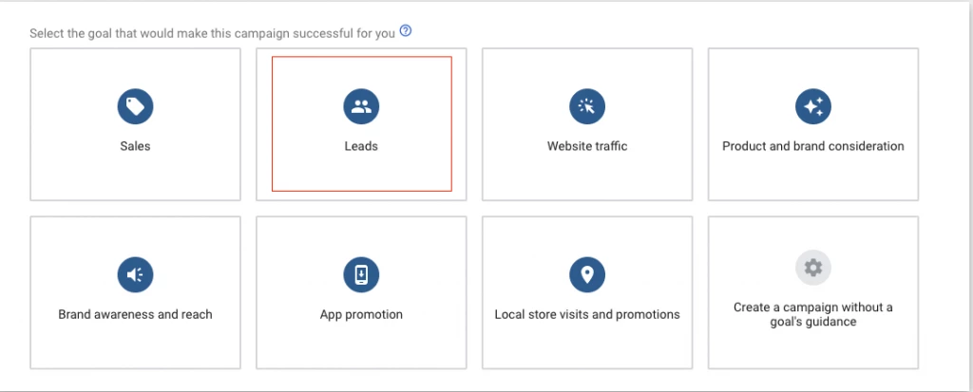Viewport: 973px width, 392px height.
Task: Pick the "Website traffic" text label
Action: click(x=587, y=146)
